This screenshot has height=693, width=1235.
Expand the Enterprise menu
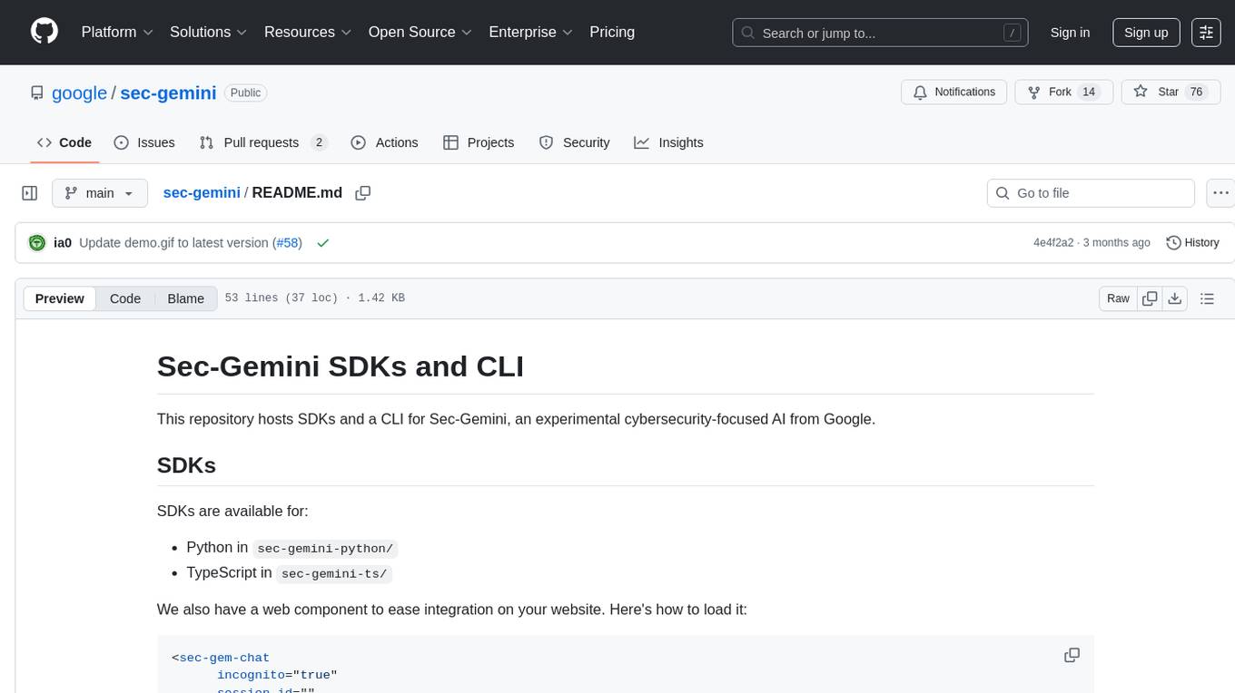[531, 32]
